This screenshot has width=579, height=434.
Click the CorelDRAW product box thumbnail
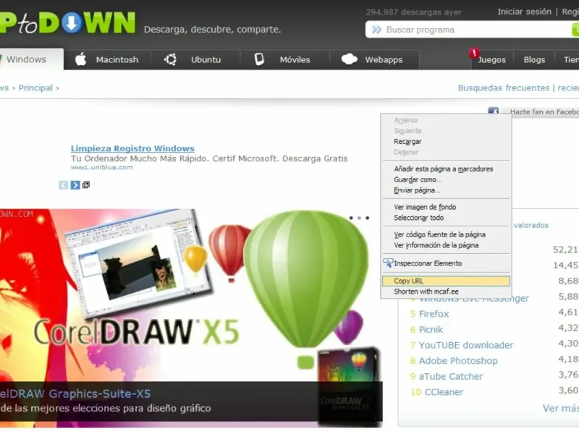click(349, 388)
